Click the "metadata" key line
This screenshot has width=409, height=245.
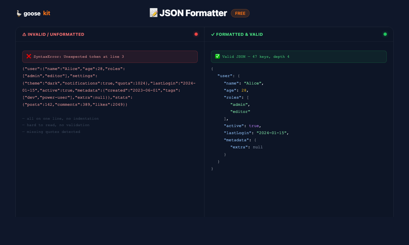(x=240, y=140)
